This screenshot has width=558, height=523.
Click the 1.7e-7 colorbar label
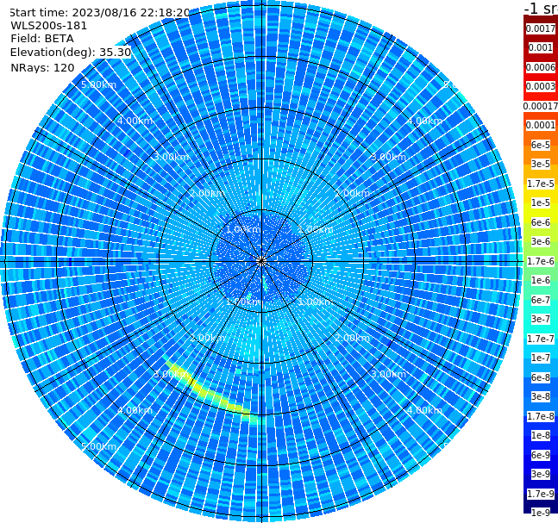[541, 339]
